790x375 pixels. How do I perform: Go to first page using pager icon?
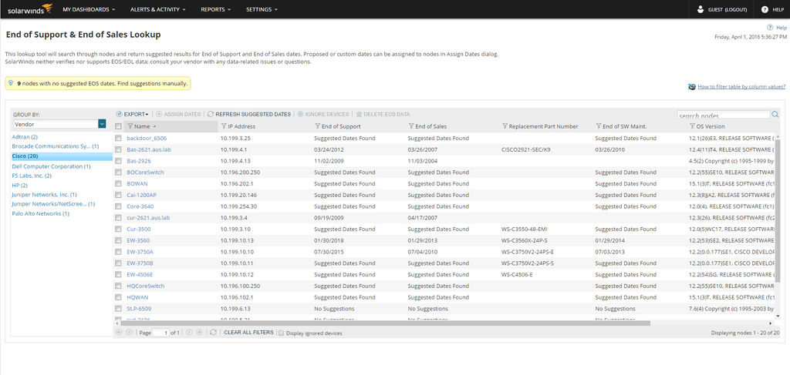click(x=120, y=333)
